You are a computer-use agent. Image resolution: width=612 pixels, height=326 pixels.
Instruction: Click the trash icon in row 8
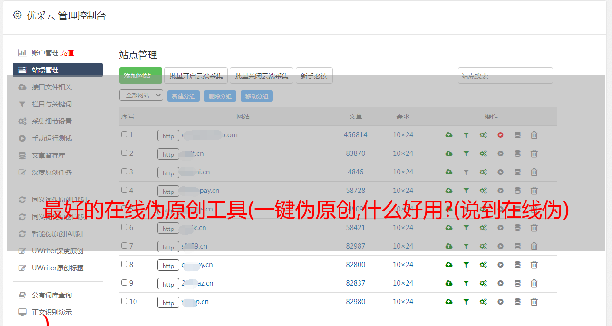(x=534, y=265)
